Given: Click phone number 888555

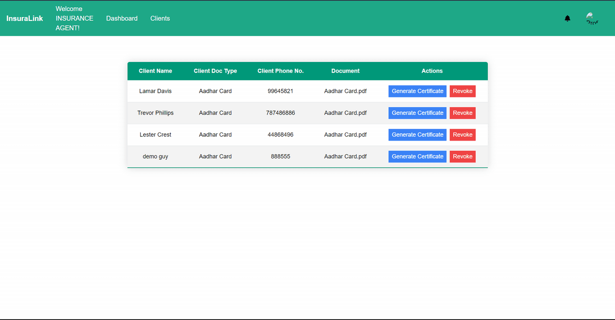Looking at the screenshot, I should (281, 156).
